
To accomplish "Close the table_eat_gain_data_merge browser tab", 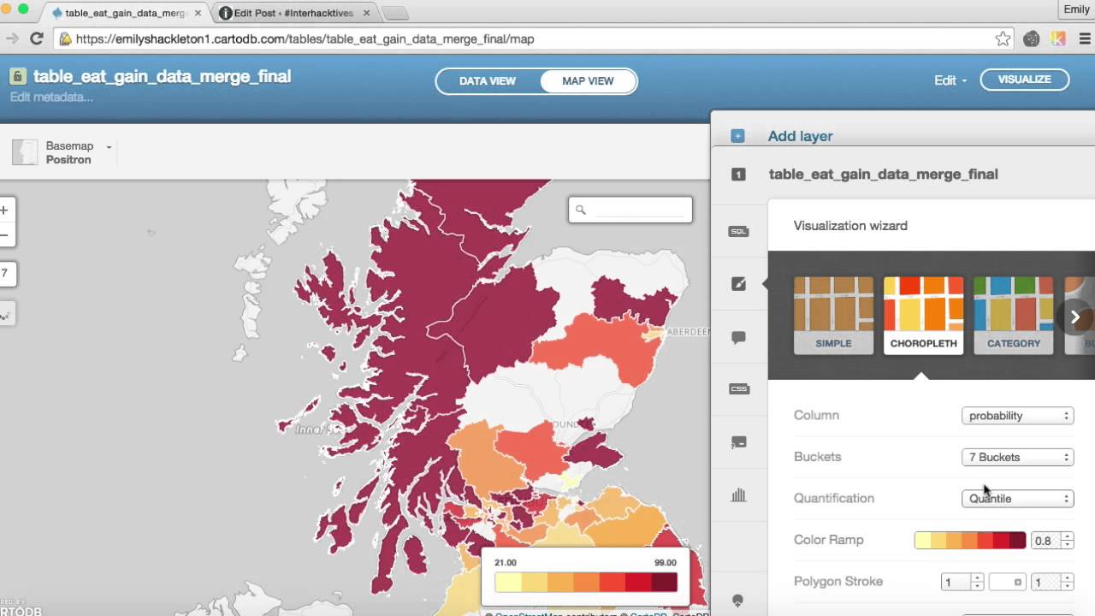I will [x=199, y=14].
